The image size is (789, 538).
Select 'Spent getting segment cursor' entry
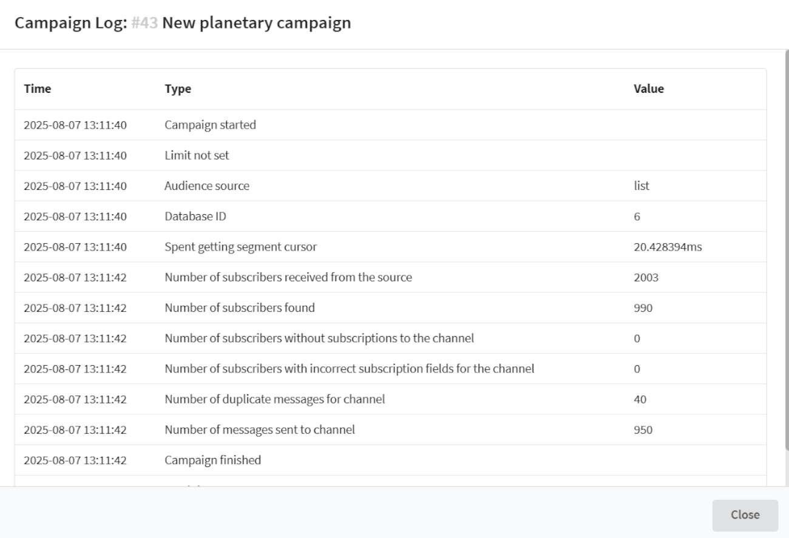(240, 247)
